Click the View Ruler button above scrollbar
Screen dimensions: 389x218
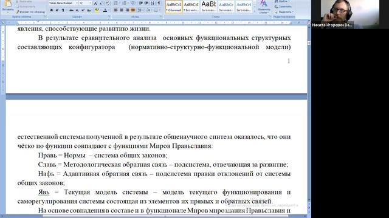309,23
